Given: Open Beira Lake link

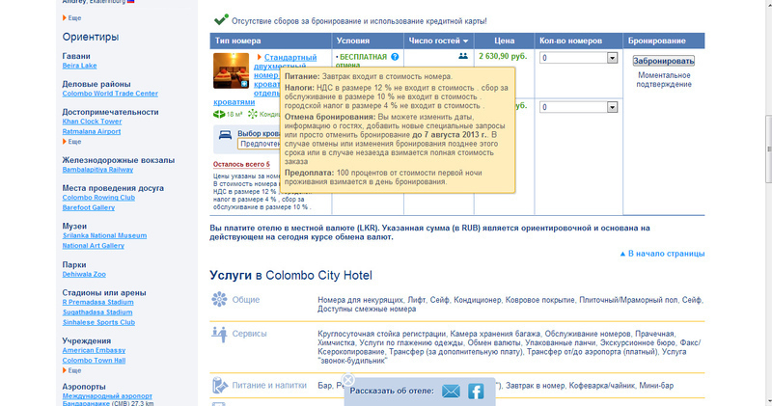Looking at the screenshot, I should (x=79, y=66).
